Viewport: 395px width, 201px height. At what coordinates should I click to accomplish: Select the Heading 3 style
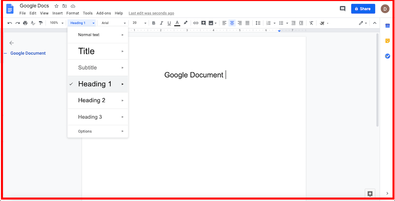click(98, 117)
